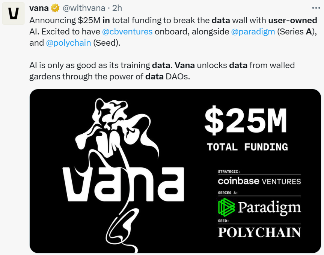Click the POLYCHAIN logo text
Screen dimensions: 324x255
pos(259,232)
